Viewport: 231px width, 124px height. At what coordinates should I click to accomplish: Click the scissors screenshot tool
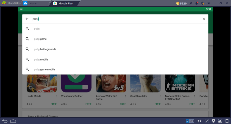pos(220,121)
